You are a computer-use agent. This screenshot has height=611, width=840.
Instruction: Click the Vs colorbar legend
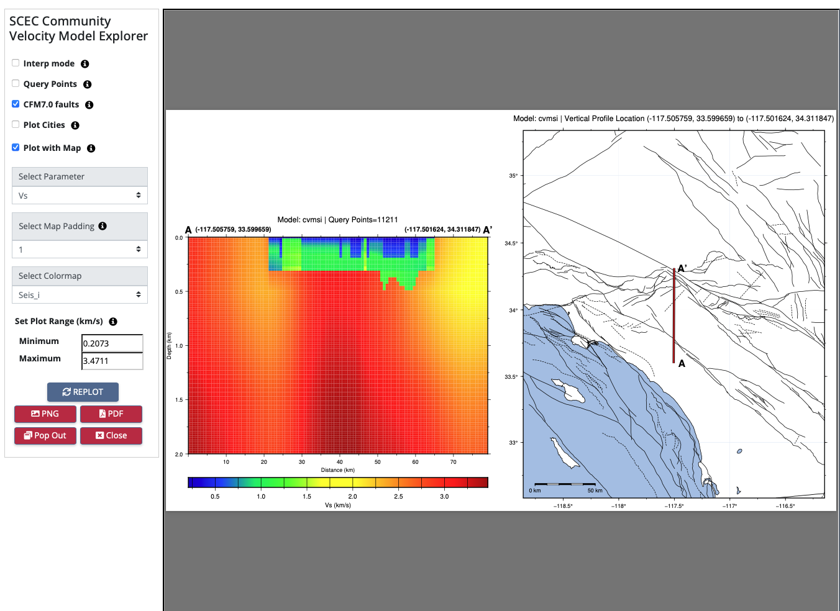tap(337, 482)
